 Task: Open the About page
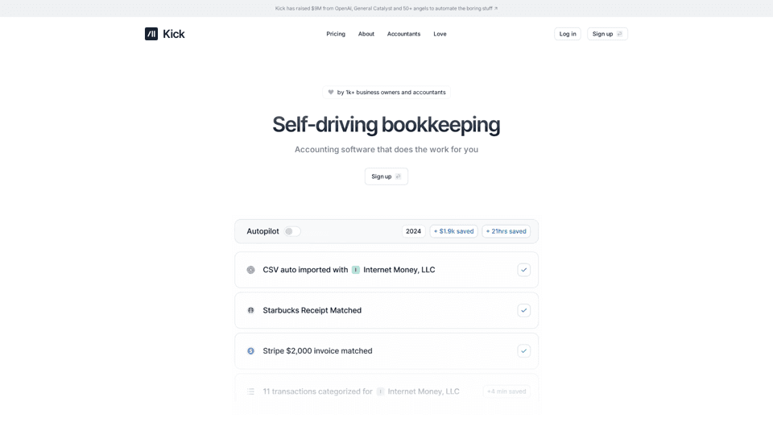[x=366, y=34]
